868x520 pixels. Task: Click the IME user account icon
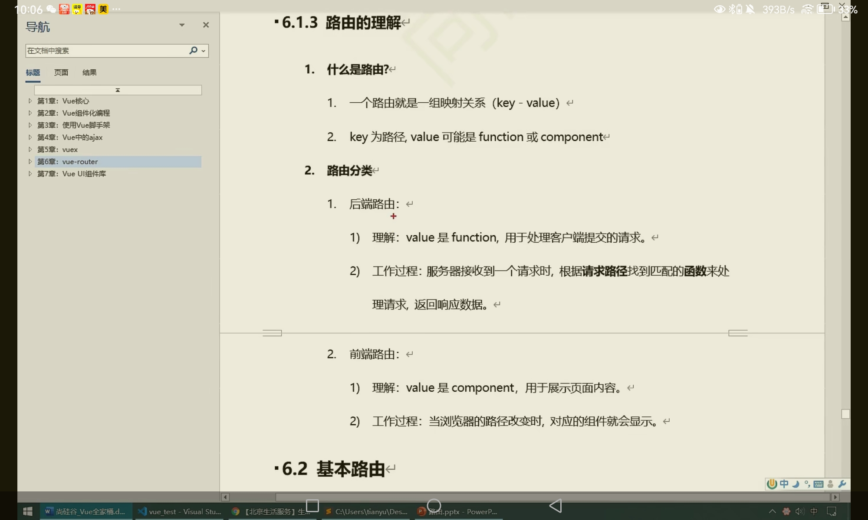coord(830,484)
